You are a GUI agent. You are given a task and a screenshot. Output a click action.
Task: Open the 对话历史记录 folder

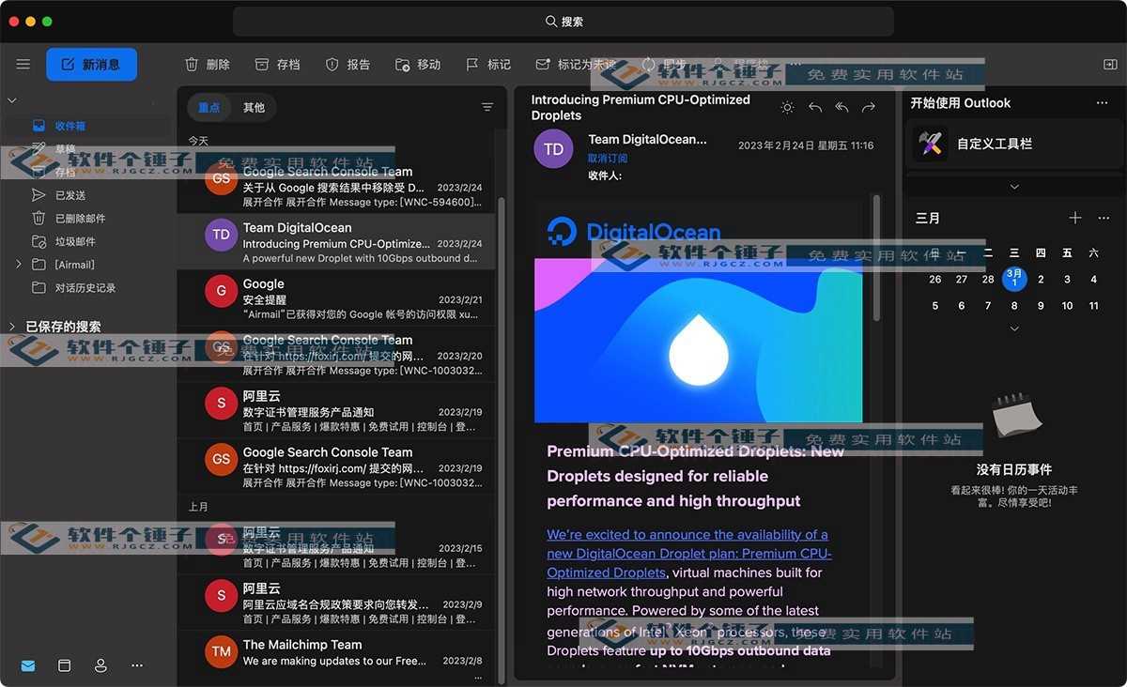click(86, 288)
